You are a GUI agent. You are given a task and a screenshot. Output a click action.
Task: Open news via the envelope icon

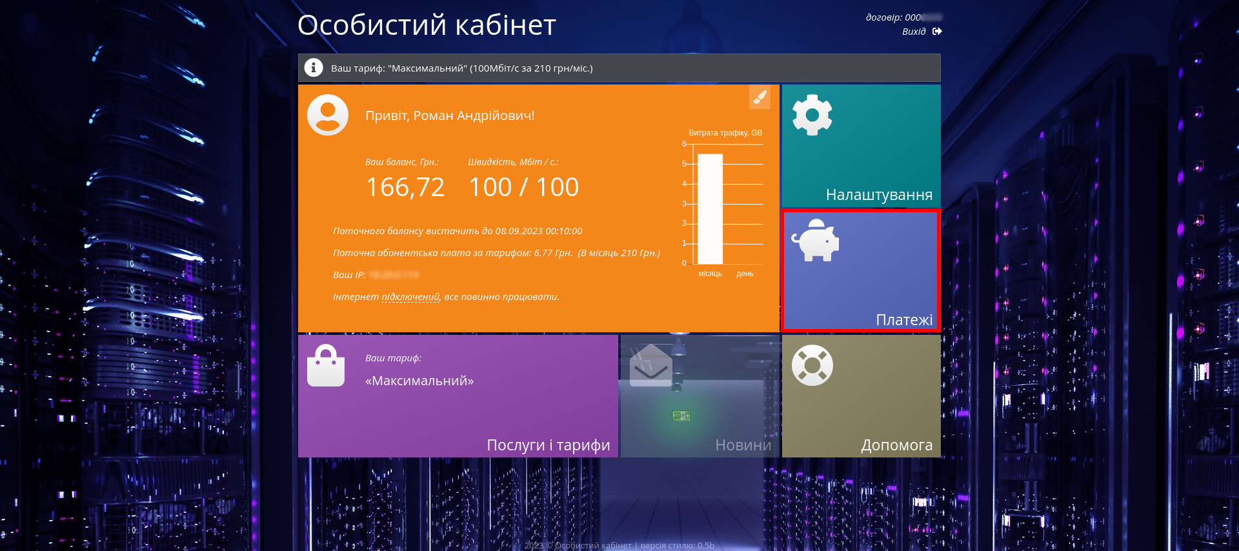(x=650, y=366)
